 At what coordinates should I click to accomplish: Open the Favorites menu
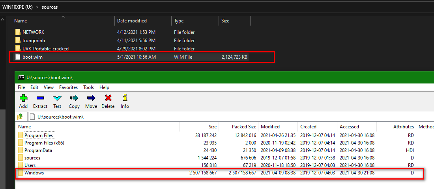pos(68,87)
